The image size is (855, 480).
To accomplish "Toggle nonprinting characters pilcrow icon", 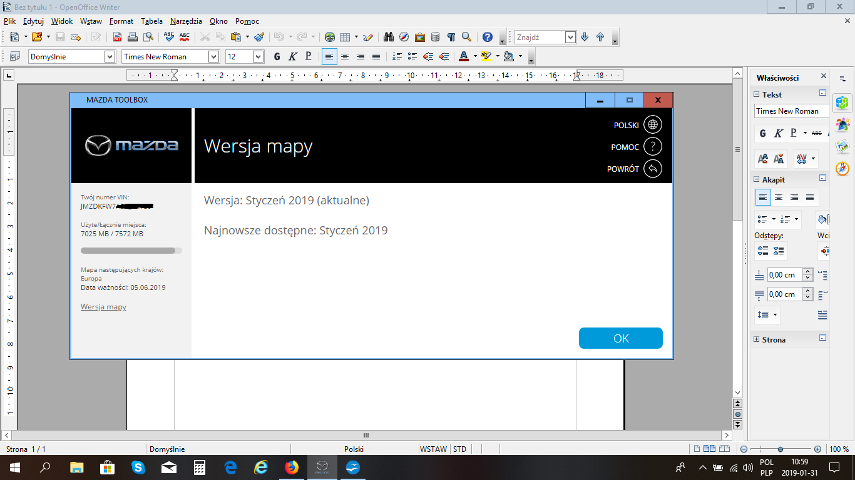I will (451, 37).
